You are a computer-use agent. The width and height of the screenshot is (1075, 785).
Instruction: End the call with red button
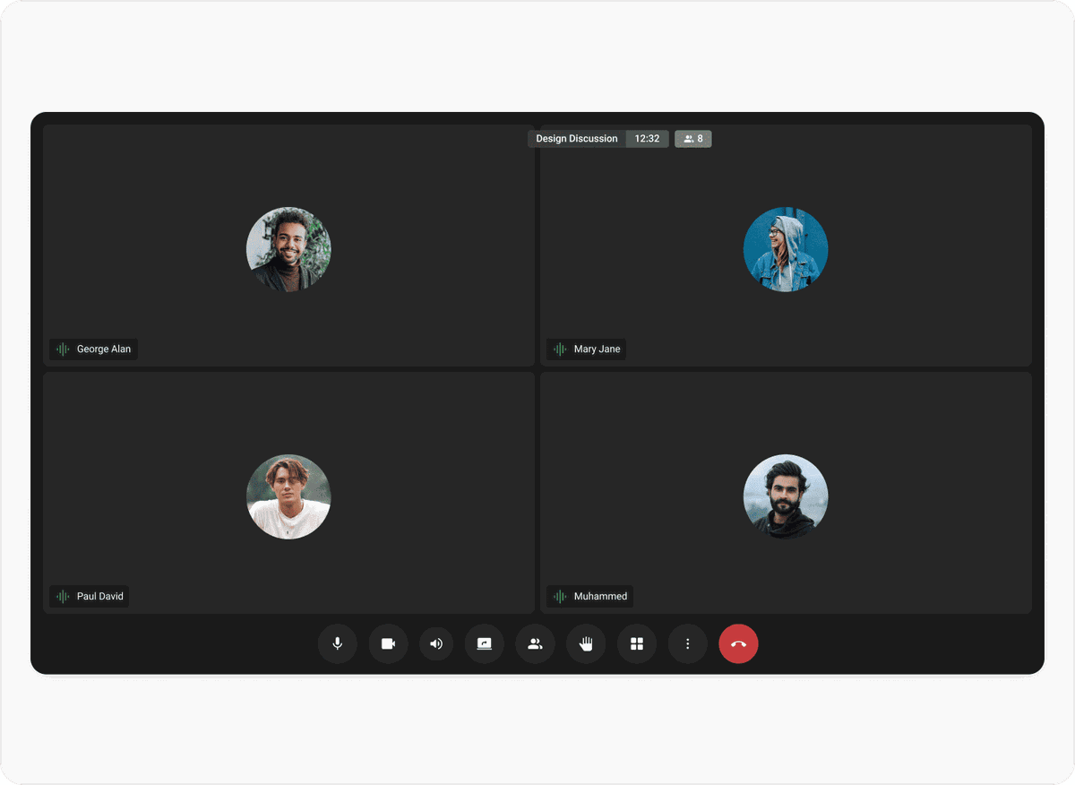pyautogui.click(x=738, y=643)
